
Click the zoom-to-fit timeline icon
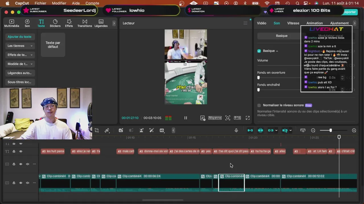click(x=303, y=130)
